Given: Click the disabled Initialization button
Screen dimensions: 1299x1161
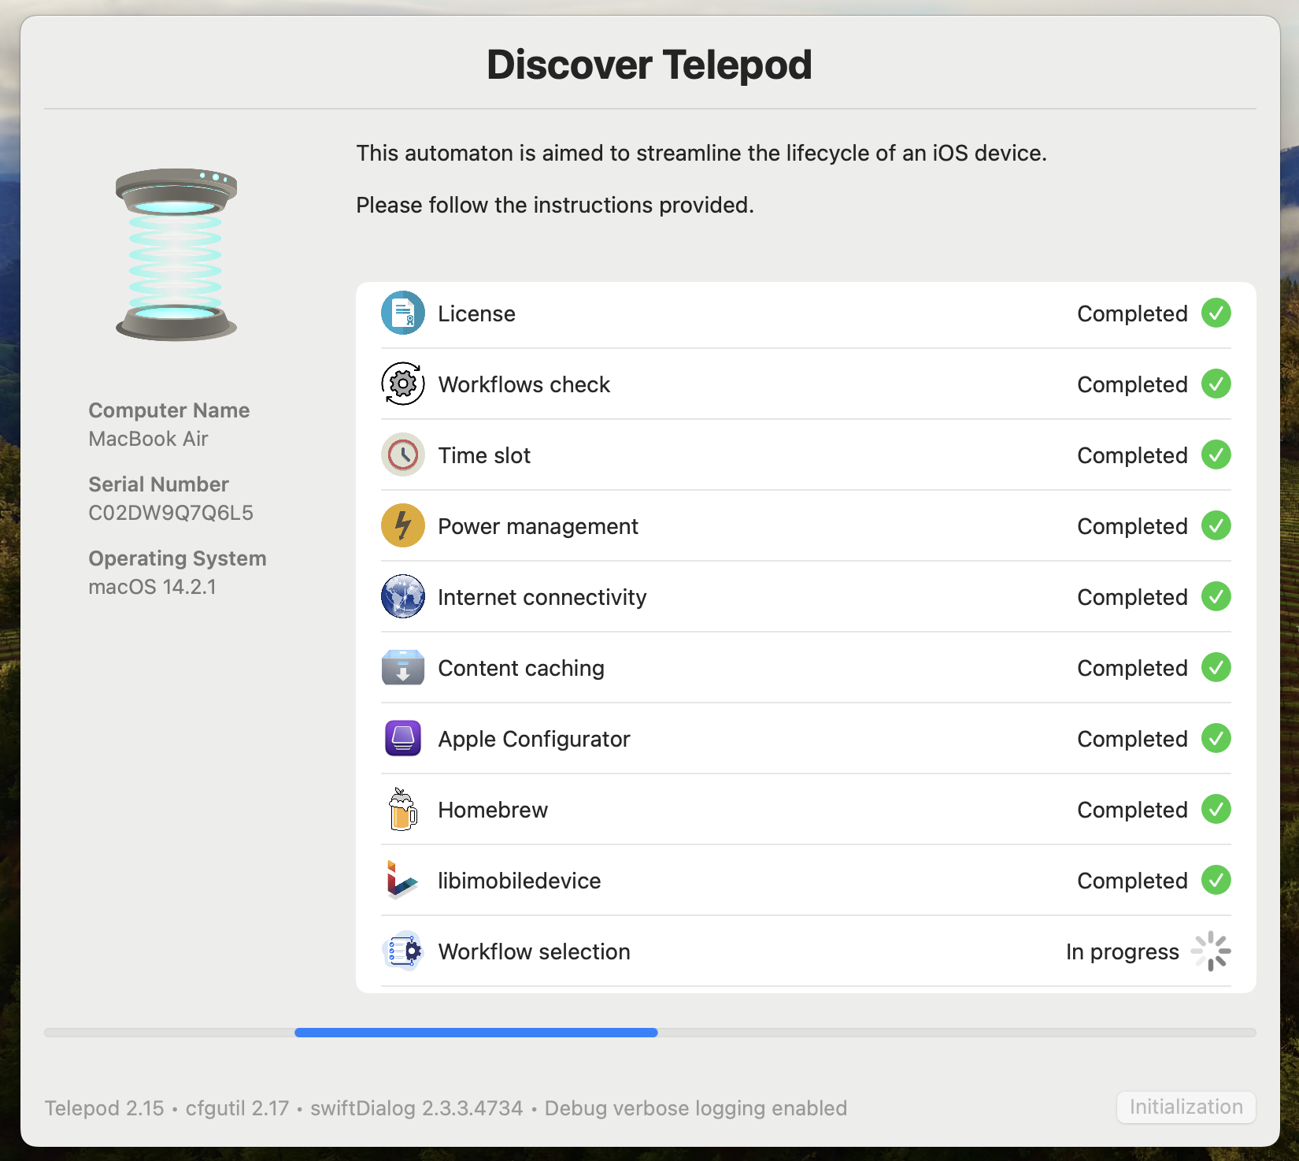Looking at the screenshot, I should tap(1186, 1107).
